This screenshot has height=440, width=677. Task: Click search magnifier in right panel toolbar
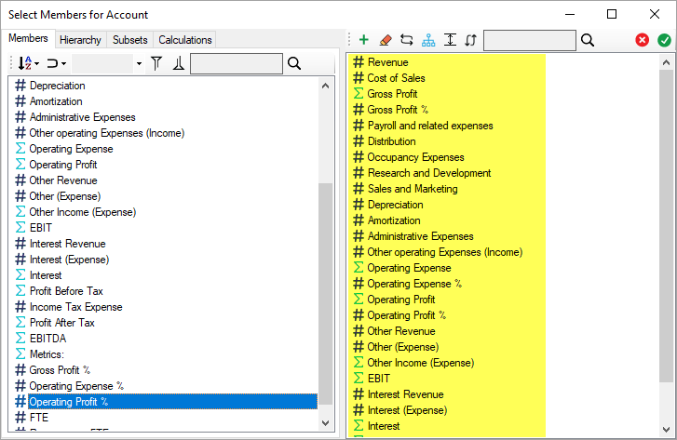click(587, 40)
